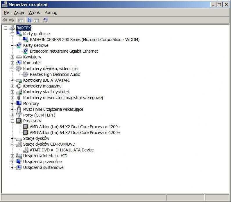The height and width of the screenshot is (202, 231).
Task: Click the show/hide console tree toolbar icon
Action: pyautogui.click(x=21, y=20)
